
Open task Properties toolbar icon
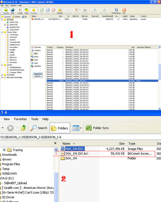69,11
